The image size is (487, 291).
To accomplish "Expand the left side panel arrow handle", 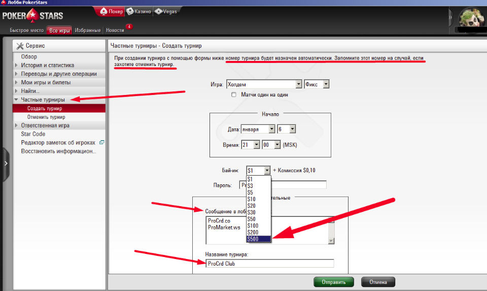I will (6, 164).
